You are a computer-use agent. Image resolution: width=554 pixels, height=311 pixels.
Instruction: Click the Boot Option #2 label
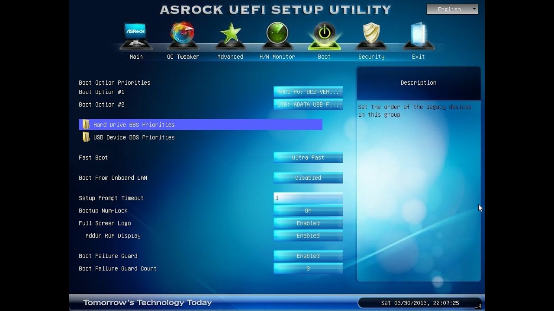point(102,105)
